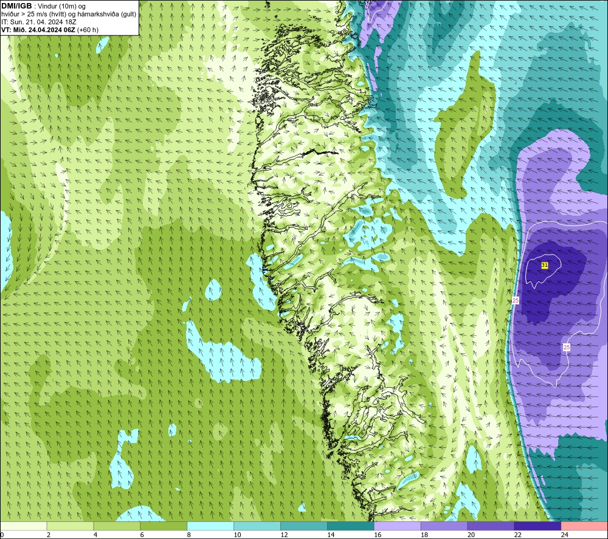
Task: Select the 16–18 m/s lavender legend swatch
Action: (397, 526)
